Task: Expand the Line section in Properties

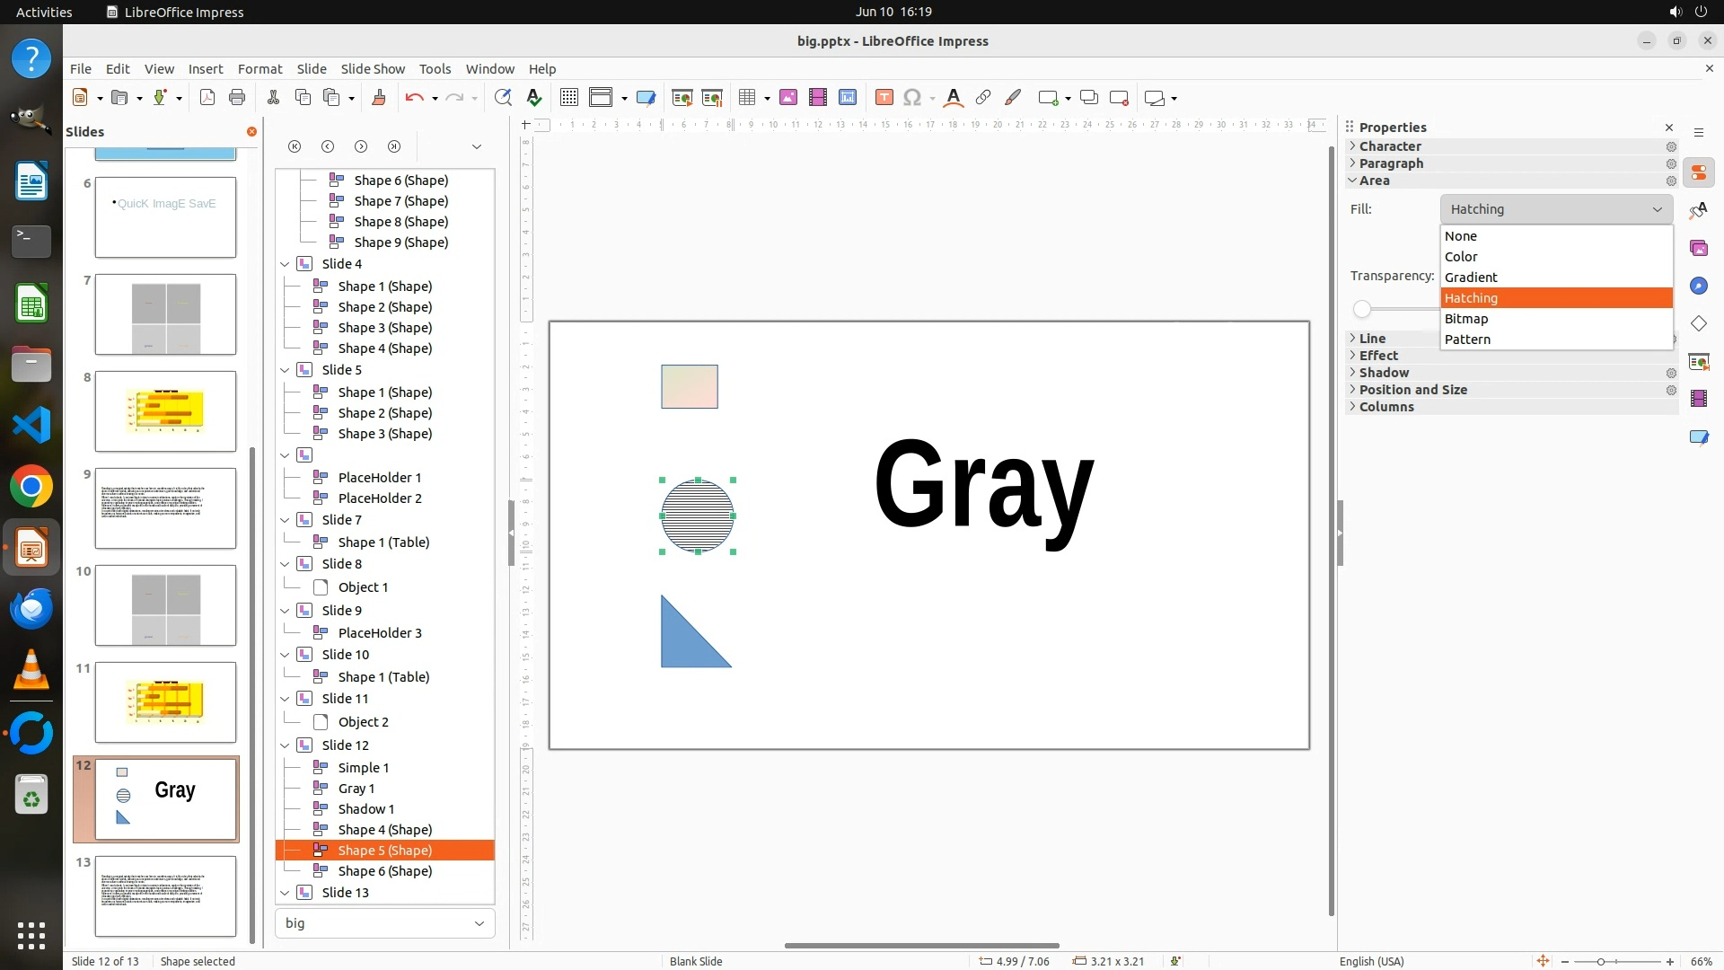Action: pos(1372,339)
